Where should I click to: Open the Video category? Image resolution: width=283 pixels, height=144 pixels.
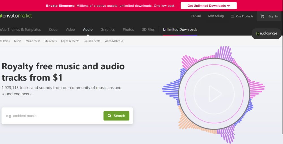tap(70, 30)
